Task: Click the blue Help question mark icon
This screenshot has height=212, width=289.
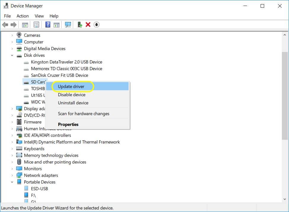Action: [48, 25]
